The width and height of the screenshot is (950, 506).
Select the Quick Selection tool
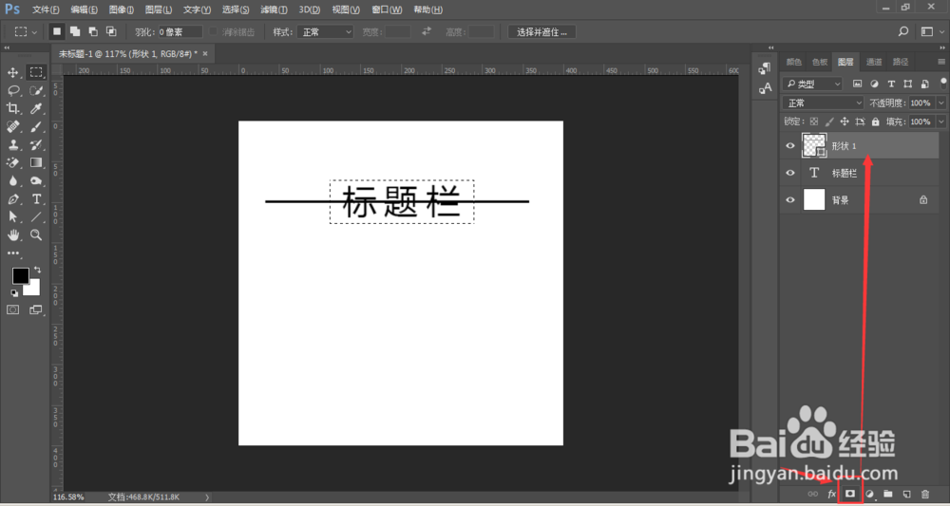36,91
